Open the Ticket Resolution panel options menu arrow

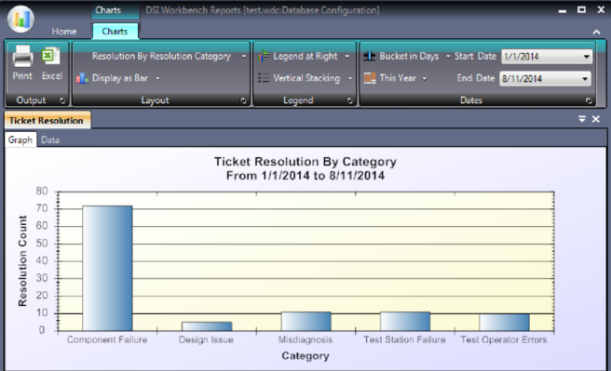click(x=582, y=119)
